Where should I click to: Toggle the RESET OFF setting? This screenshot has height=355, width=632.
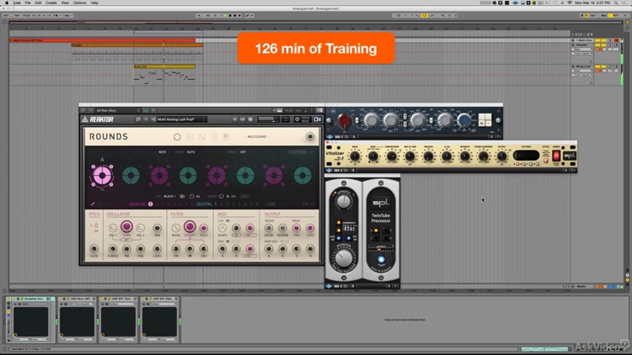tap(238, 152)
